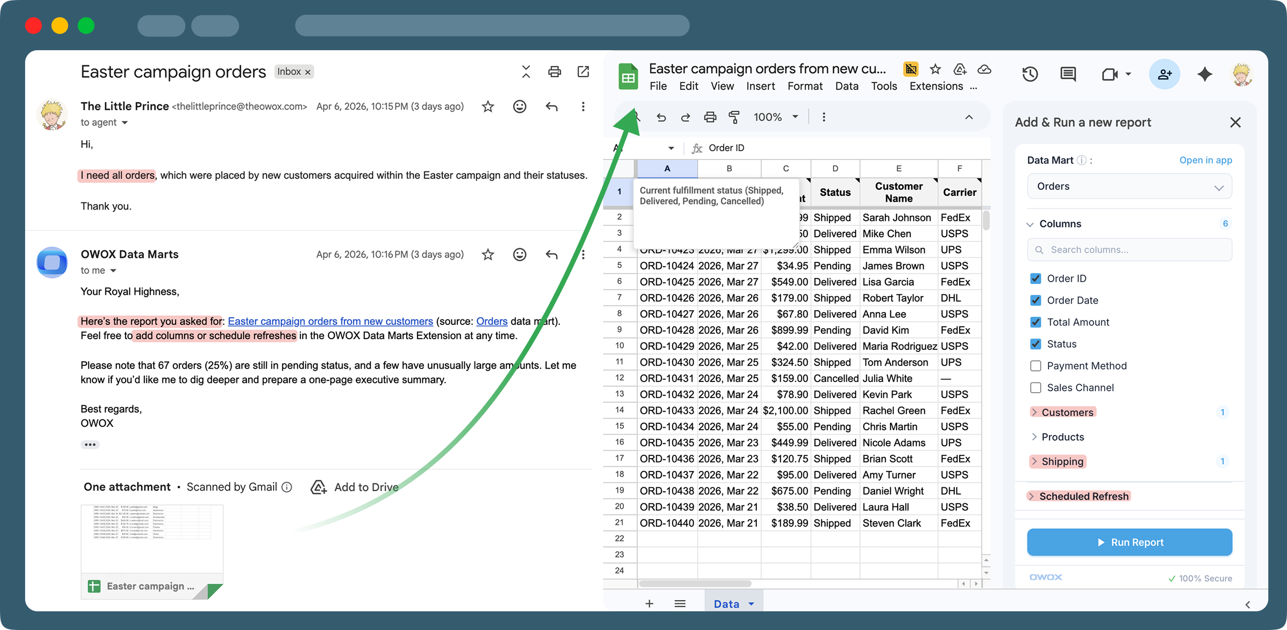The height and width of the screenshot is (630, 1287).
Task: Click the undo arrow in Sheets toolbar
Action: click(661, 118)
